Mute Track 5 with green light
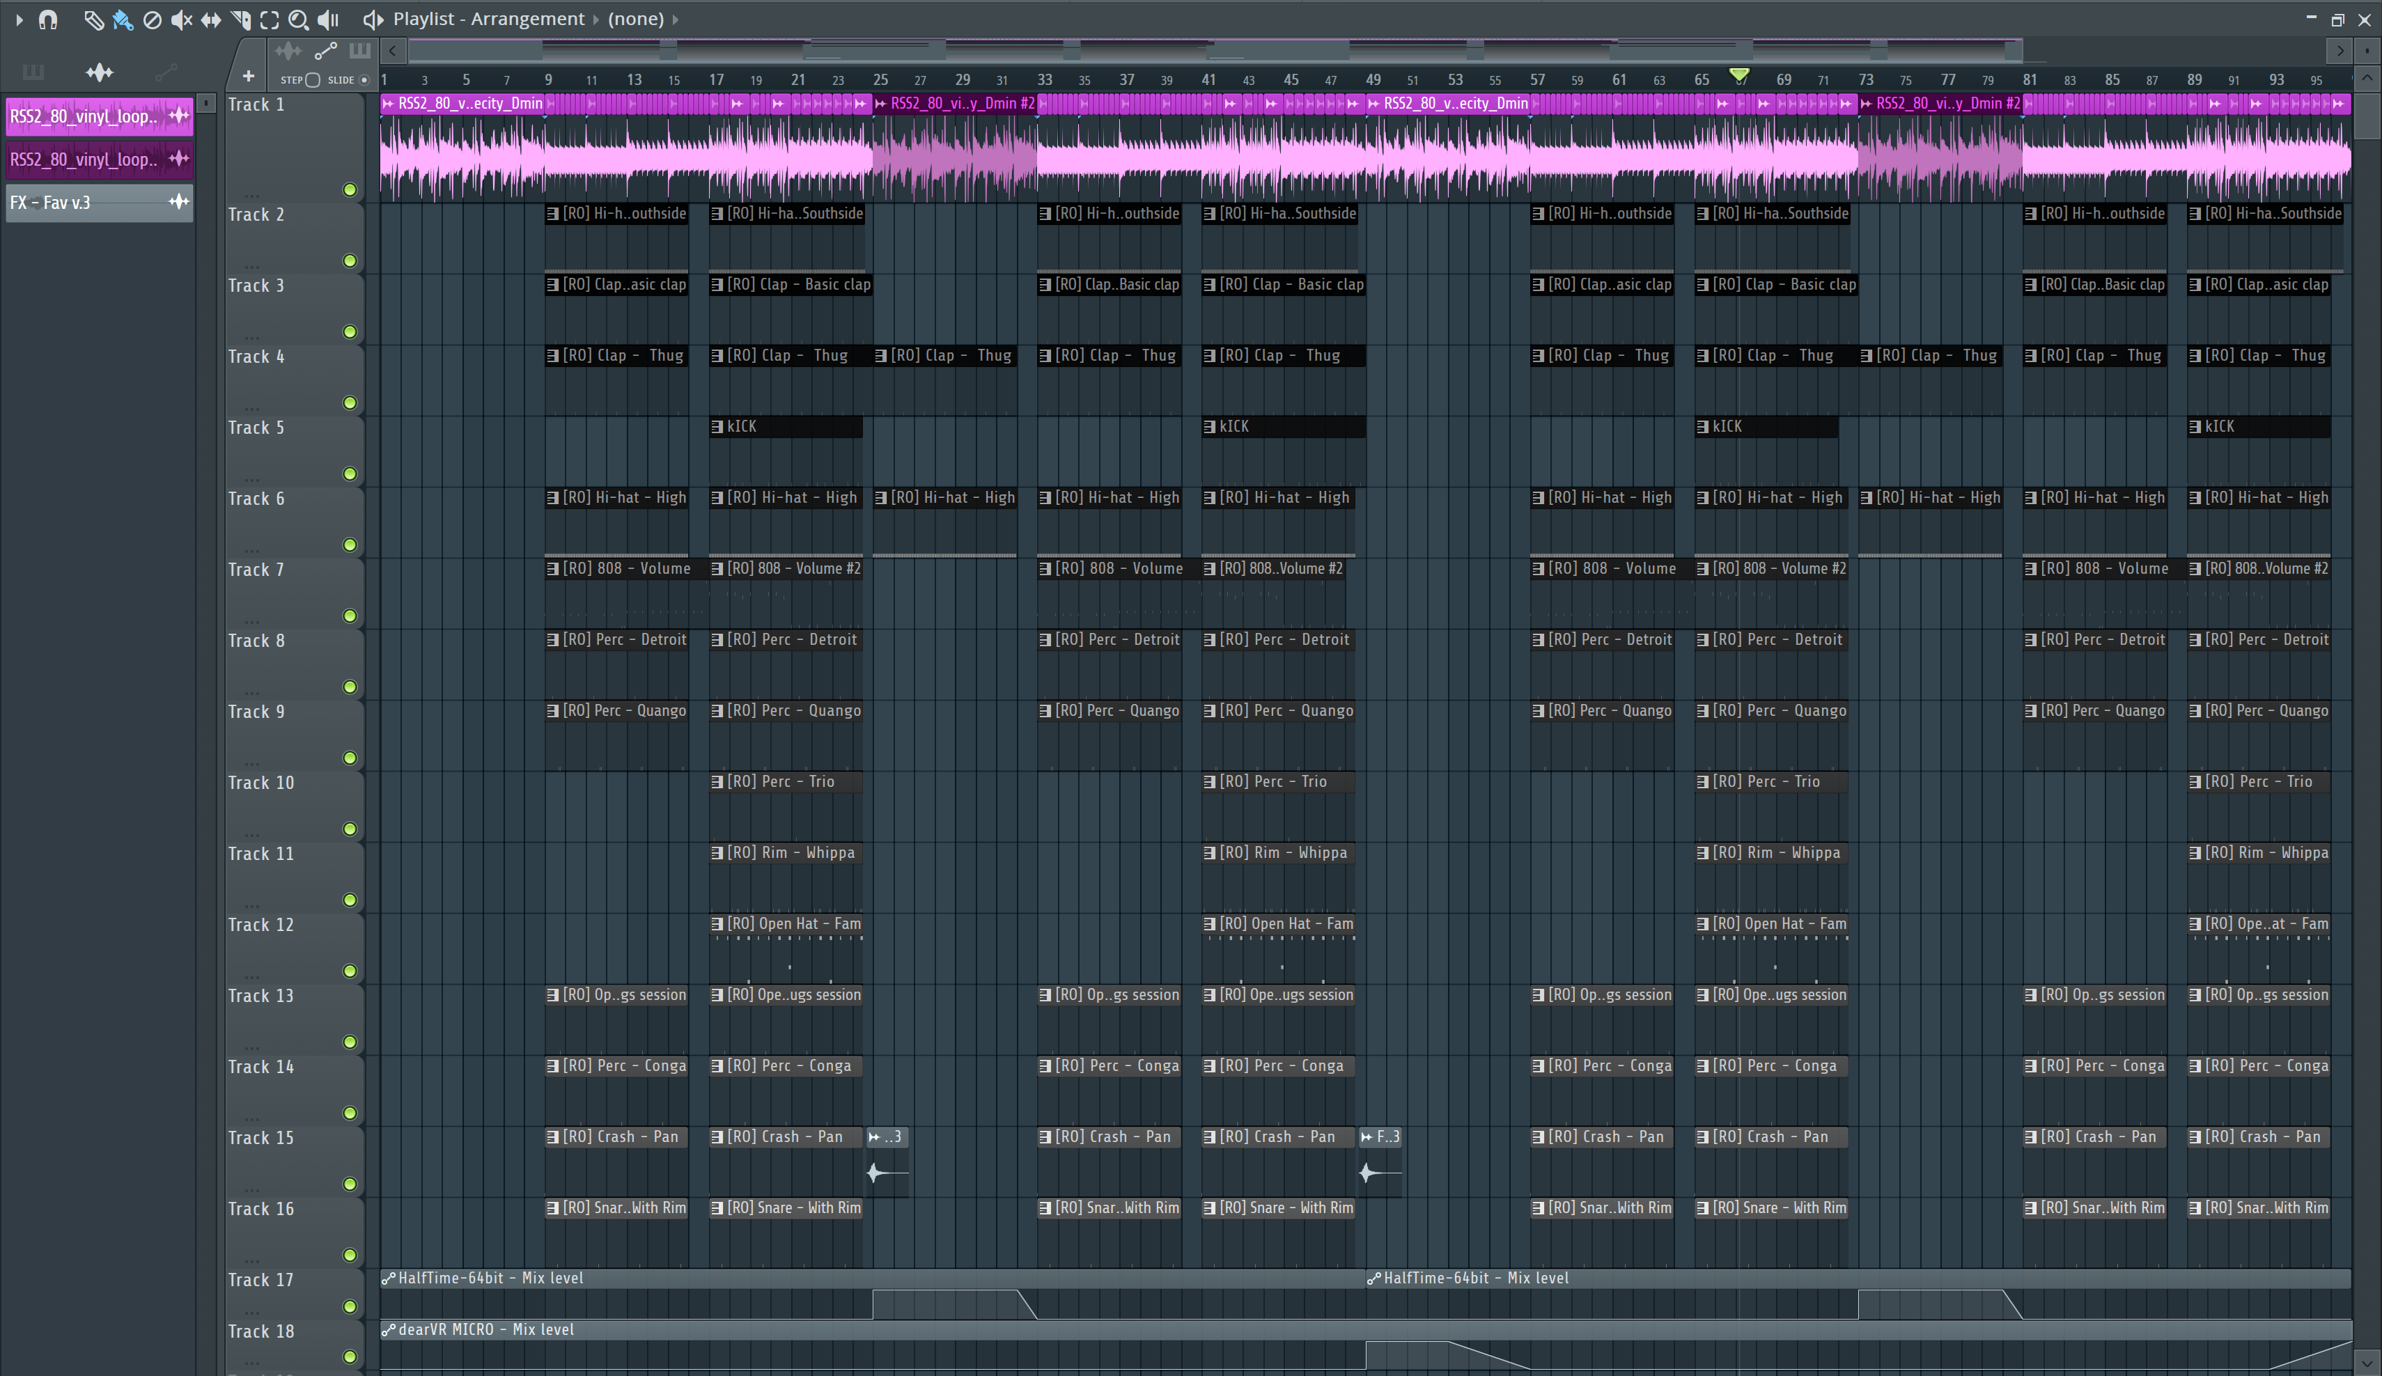This screenshot has height=1376, width=2382. point(350,474)
